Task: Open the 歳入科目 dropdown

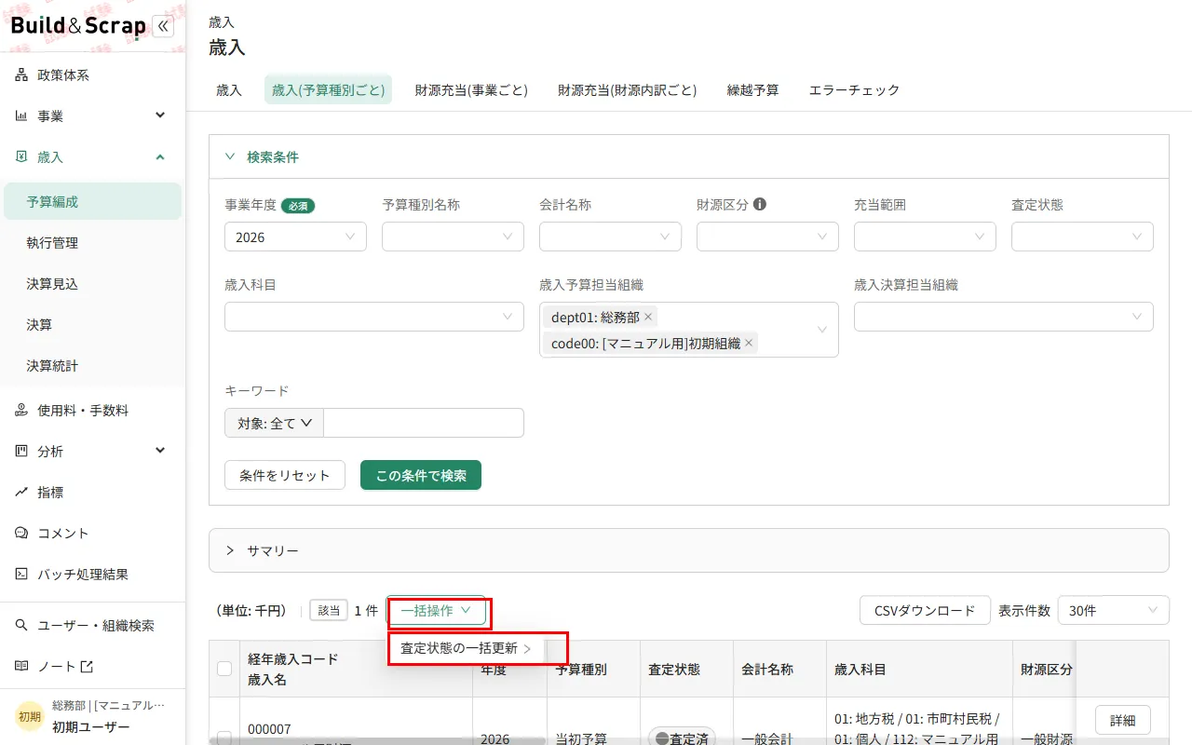Action: (374, 317)
